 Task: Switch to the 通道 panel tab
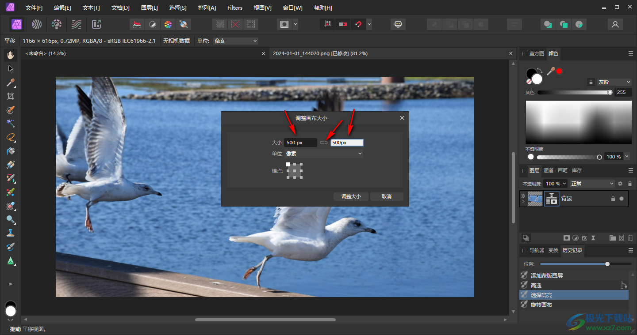(549, 170)
